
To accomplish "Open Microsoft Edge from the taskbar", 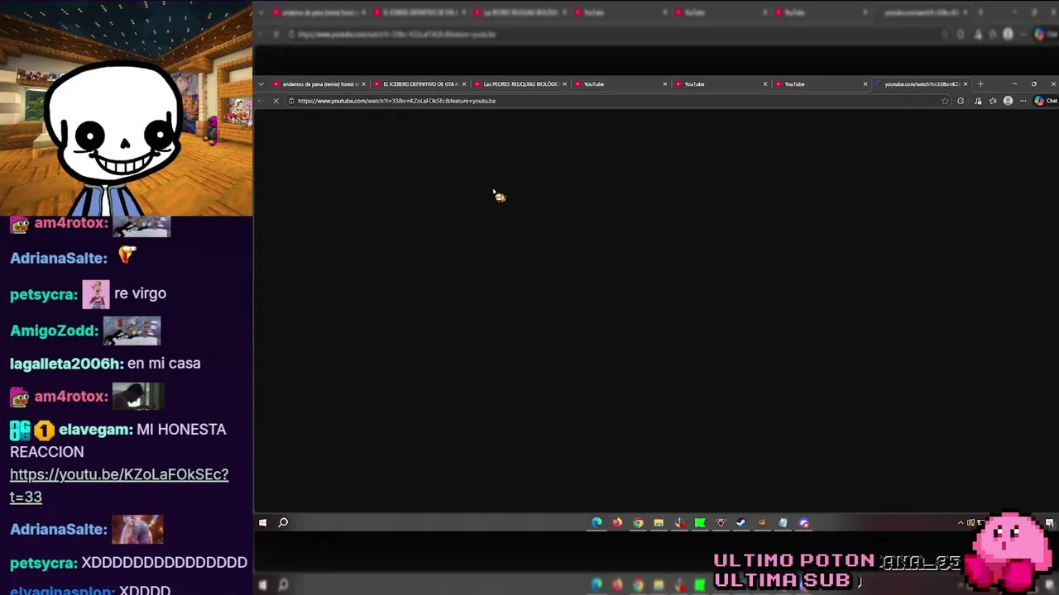I will 597,522.
